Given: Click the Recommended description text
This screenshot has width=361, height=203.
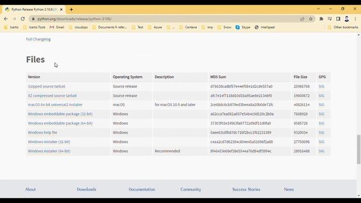Looking at the screenshot, I should point(168,151).
